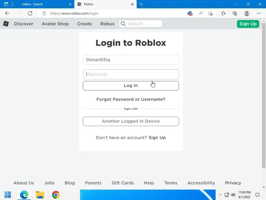The image size is (266, 200).
Task: Click the scrollbar down arrow
Action: pos(264,187)
